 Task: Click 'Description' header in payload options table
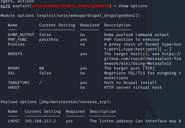click(103, 112)
